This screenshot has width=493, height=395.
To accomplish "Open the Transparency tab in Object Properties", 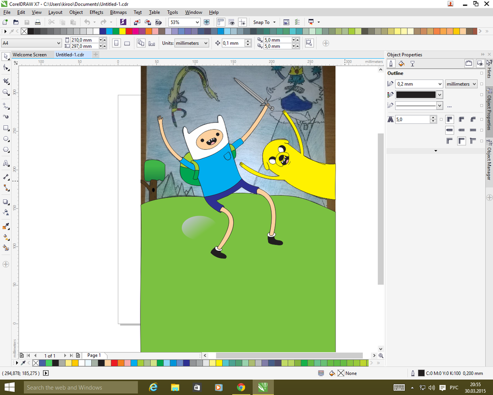I will click(x=412, y=64).
